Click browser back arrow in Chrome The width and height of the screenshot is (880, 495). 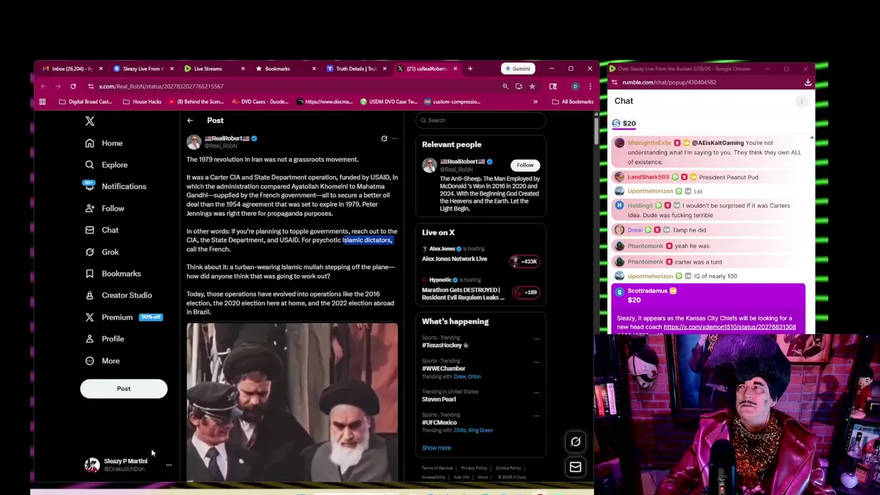point(43,87)
